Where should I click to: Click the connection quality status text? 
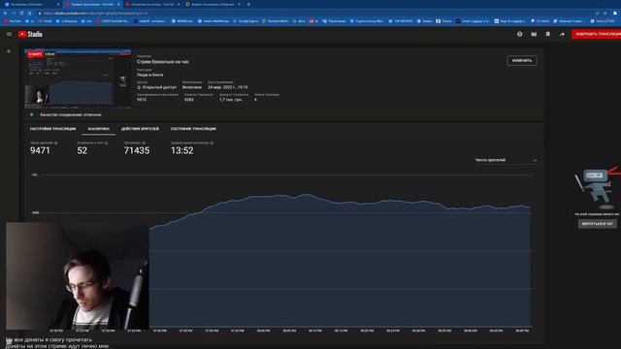[x=71, y=114]
